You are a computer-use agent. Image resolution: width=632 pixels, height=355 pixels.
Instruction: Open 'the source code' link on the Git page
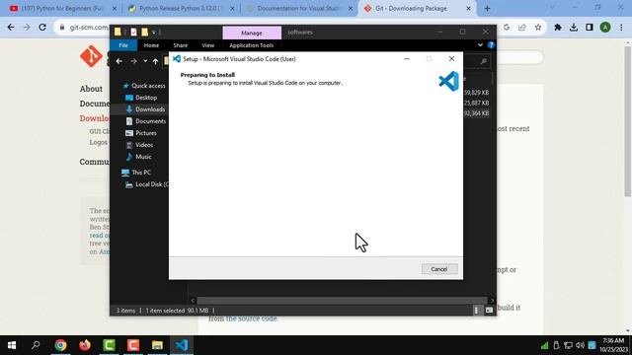252,319
